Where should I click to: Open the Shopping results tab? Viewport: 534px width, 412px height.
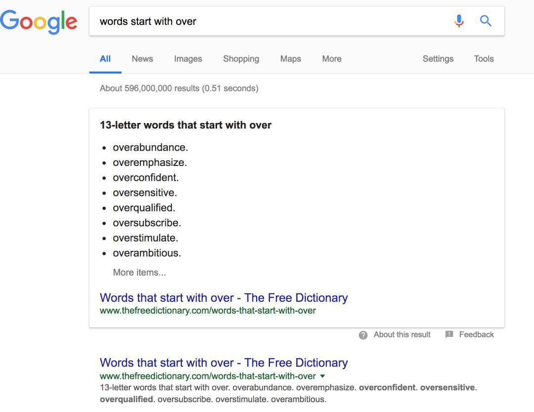point(241,59)
